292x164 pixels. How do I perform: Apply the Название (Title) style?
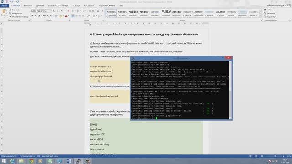pos(166,13)
